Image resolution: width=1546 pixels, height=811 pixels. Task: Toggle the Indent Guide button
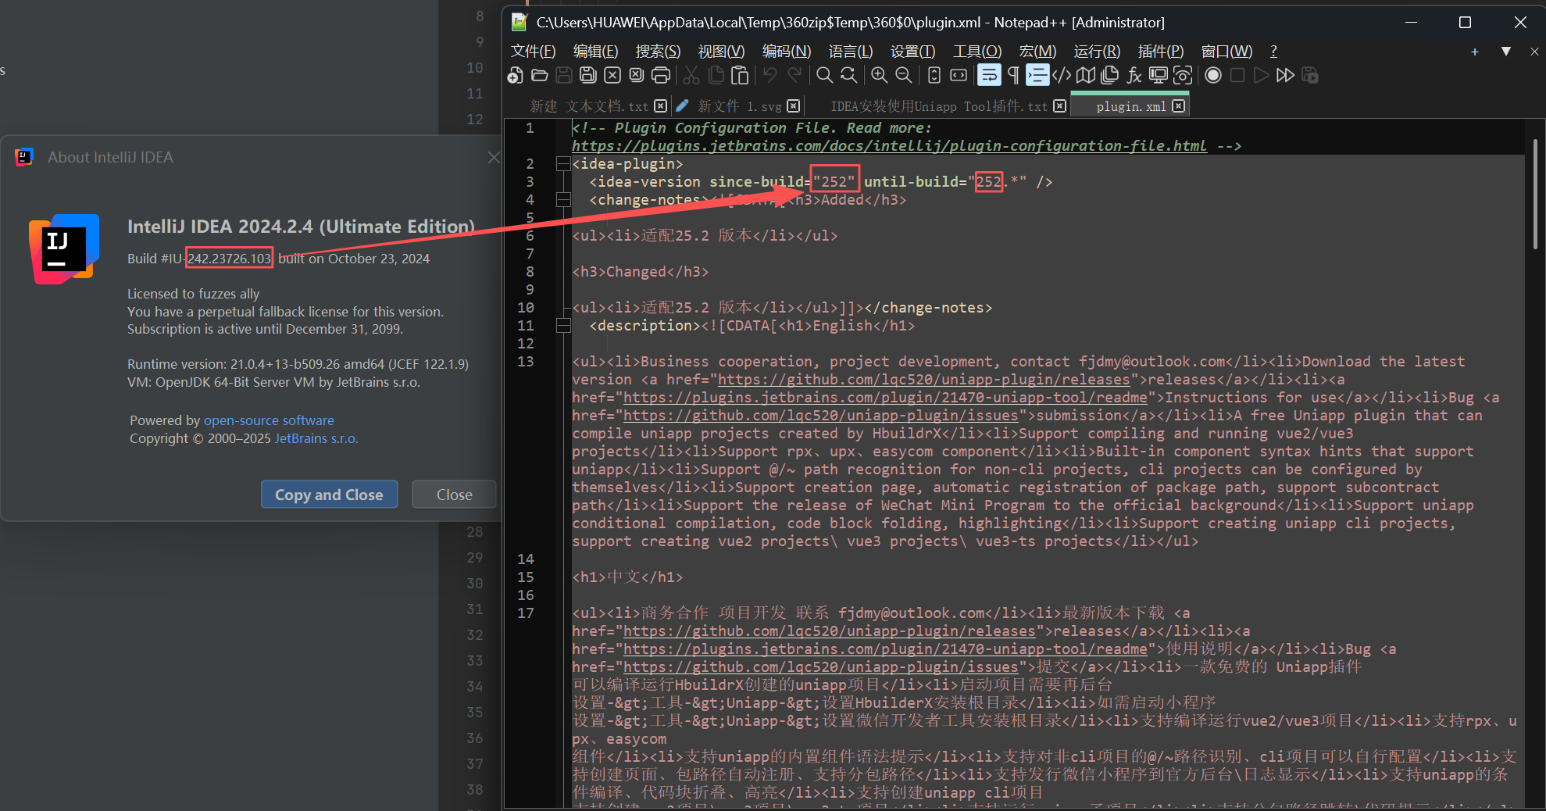point(1037,76)
